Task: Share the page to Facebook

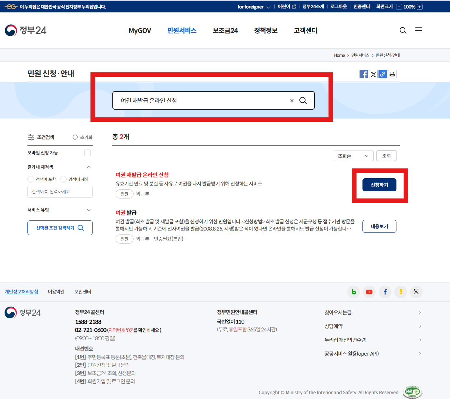Action: (363, 74)
